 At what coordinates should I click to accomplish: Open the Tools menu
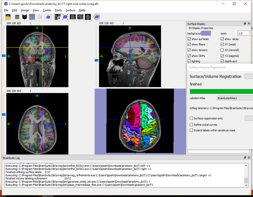58,10
